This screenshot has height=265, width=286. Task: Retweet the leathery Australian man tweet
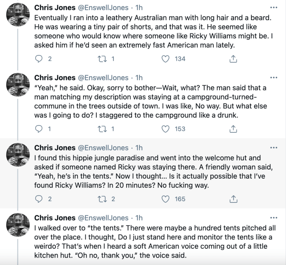pyautogui.click(x=103, y=59)
